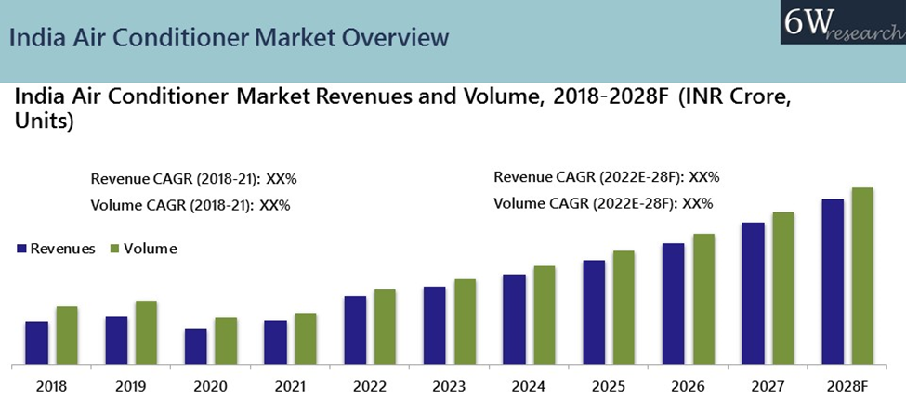Screen dimensions: 906x398
Task: Click the green Volume legend swatch
Action: pyautogui.click(x=114, y=249)
